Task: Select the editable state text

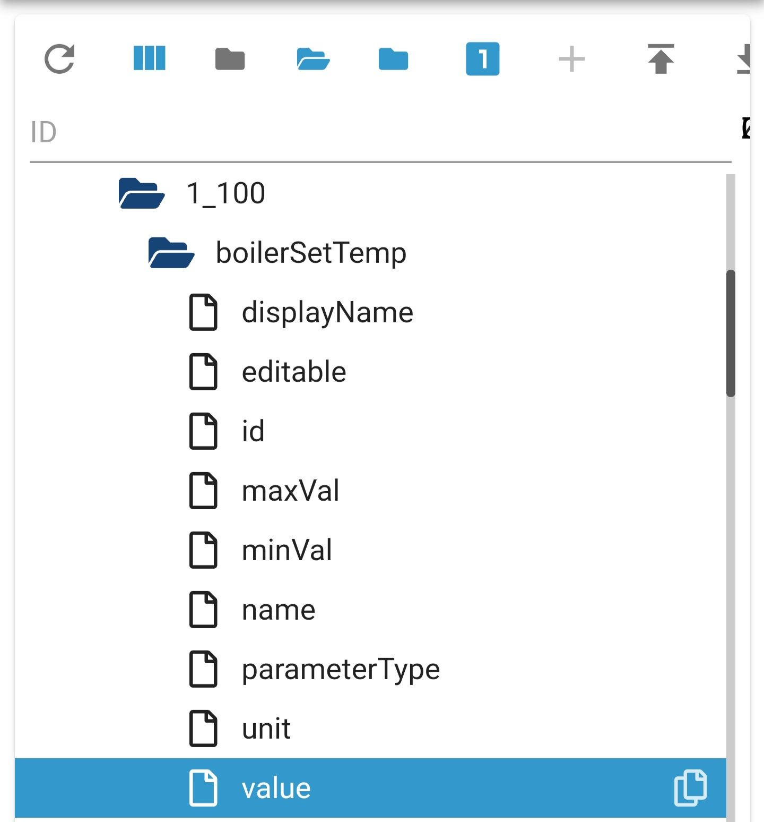Action: 294,372
